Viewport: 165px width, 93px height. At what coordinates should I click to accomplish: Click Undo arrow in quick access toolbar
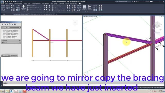[x=16, y=2]
